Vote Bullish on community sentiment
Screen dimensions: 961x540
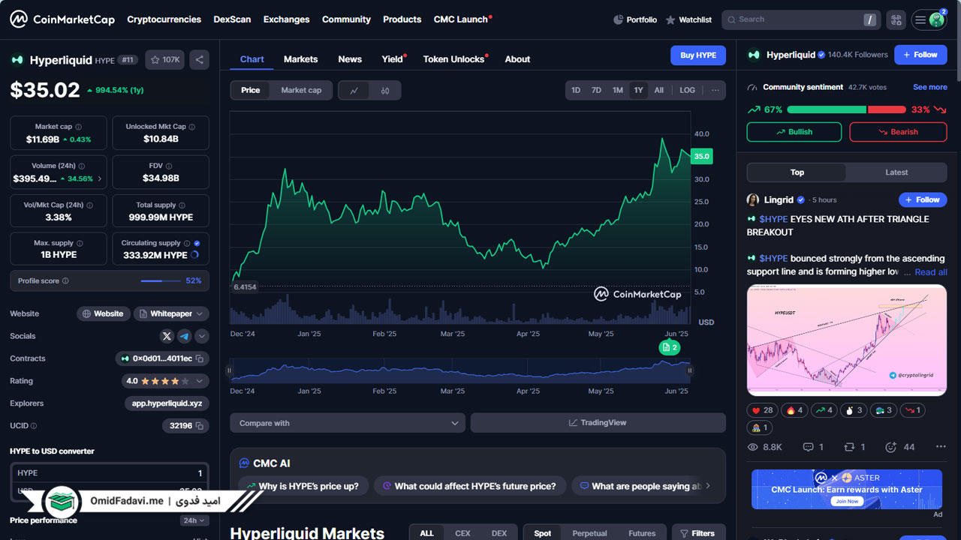pos(794,132)
